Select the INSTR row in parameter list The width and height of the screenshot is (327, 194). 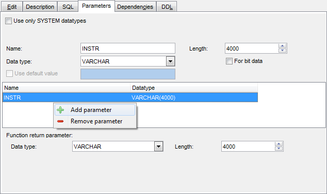tap(130, 98)
